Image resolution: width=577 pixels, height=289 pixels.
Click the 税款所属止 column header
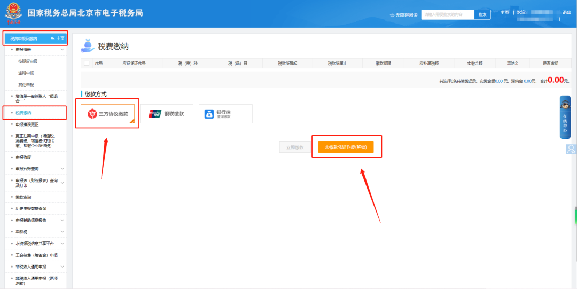338,64
